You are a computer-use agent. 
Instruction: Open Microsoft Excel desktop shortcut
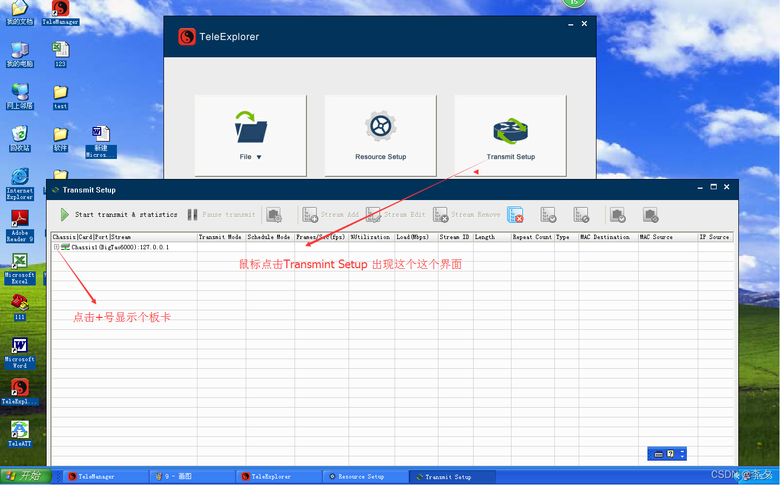pyautogui.click(x=20, y=269)
